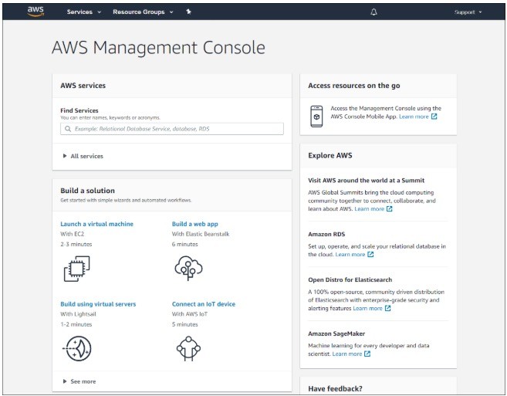Open Build using virtual servers link
507x396 pixels.
[98, 304]
